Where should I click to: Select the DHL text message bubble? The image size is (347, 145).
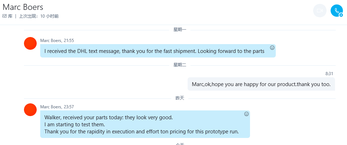coord(154,51)
